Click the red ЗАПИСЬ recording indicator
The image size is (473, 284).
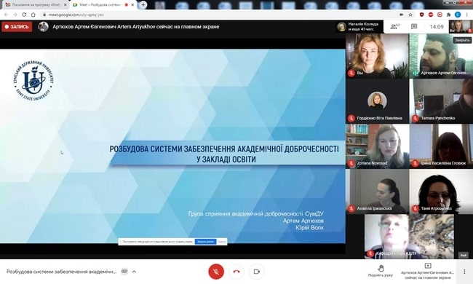point(17,26)
